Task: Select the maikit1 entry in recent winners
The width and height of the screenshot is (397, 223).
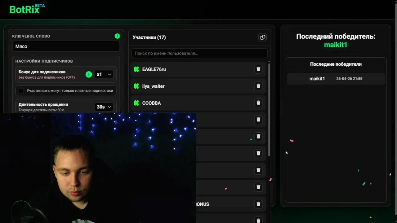Action: [x=336, y=79]
